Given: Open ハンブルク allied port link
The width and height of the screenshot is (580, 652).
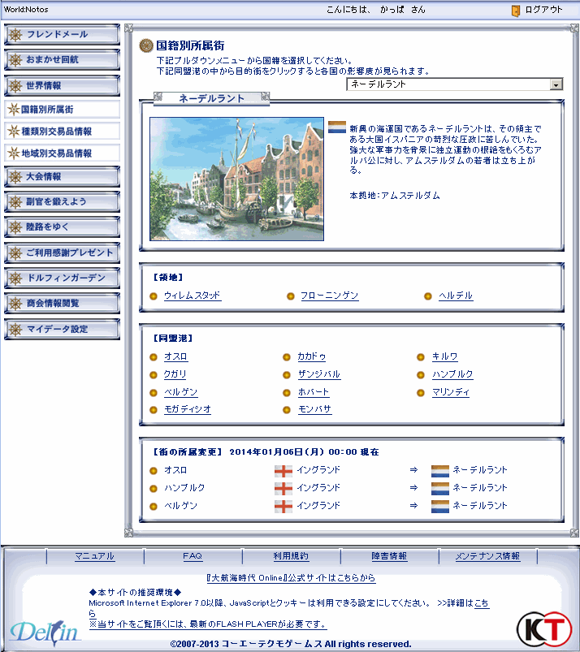Looking at the screenshot, I should [452, 374].
